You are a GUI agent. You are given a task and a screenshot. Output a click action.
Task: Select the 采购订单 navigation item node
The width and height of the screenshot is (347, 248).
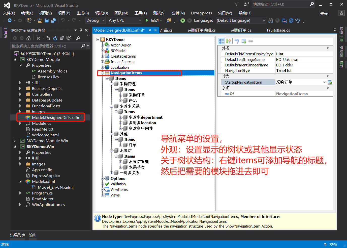[137, 95]
